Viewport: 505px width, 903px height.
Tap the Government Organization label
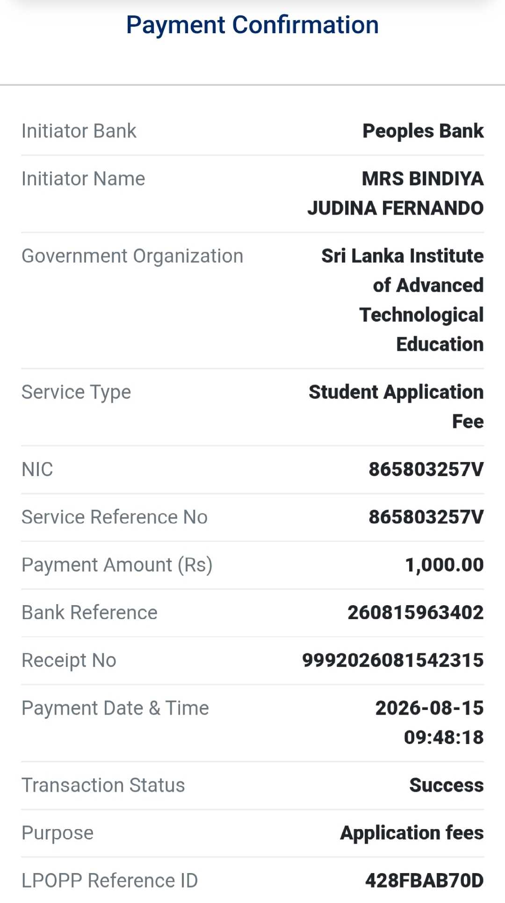click(132, 256)
